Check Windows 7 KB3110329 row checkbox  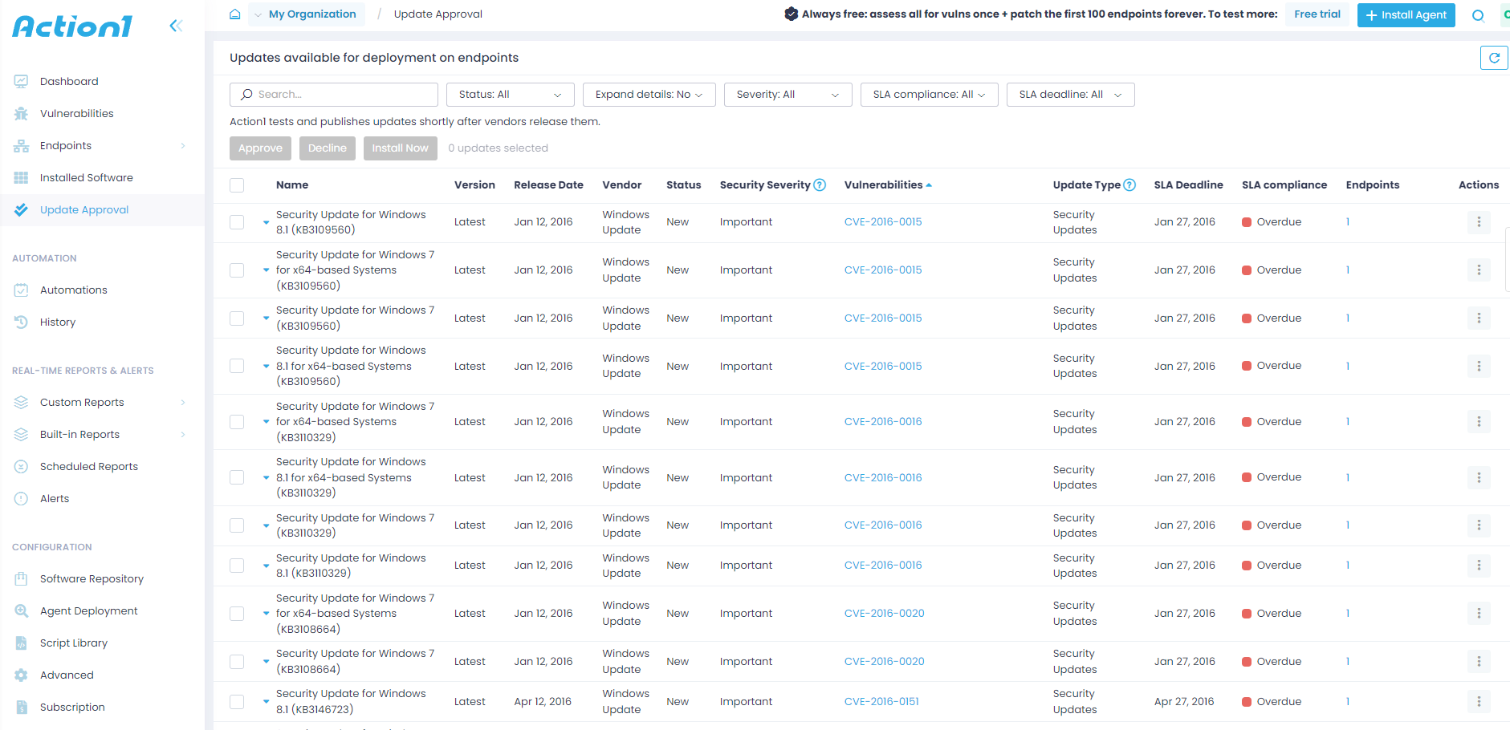tap(237, 525)
